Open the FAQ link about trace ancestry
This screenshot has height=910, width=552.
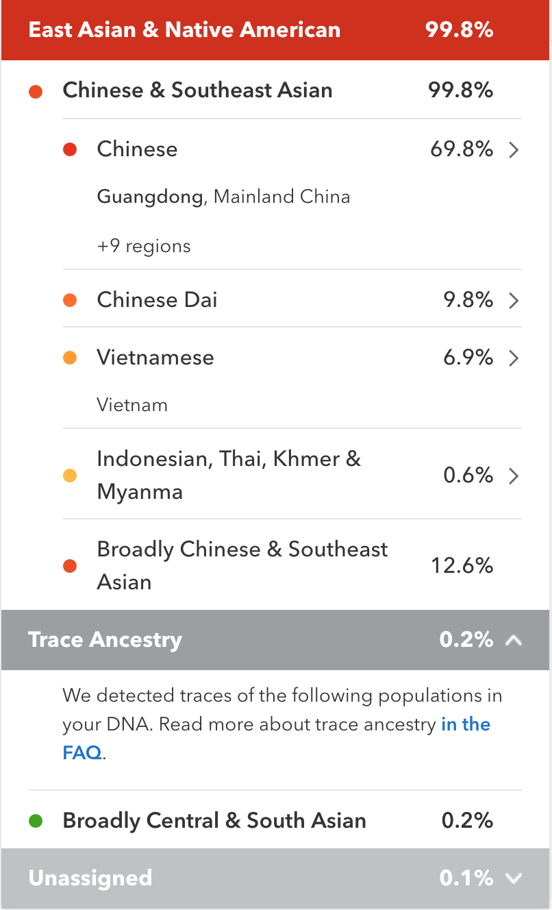[277, 739]
